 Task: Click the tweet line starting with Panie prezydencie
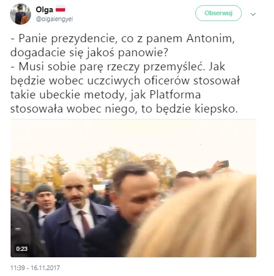[x=123, y=39]
